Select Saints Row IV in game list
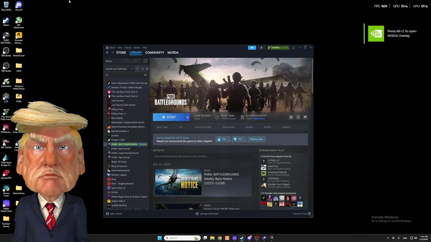 coord(118,188)
